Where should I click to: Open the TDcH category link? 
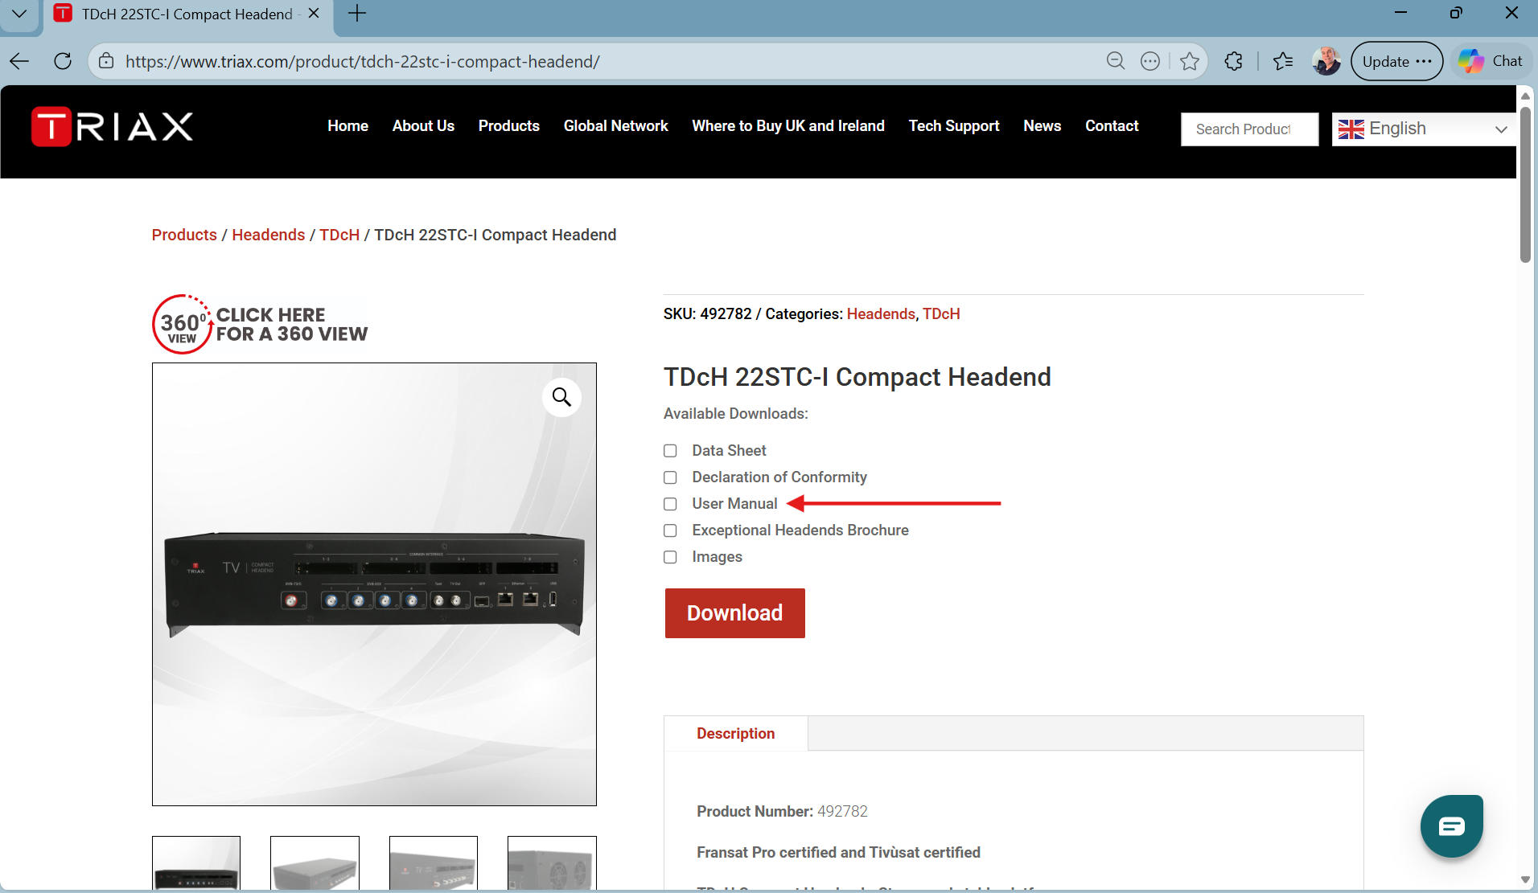[x=941, y=314]
